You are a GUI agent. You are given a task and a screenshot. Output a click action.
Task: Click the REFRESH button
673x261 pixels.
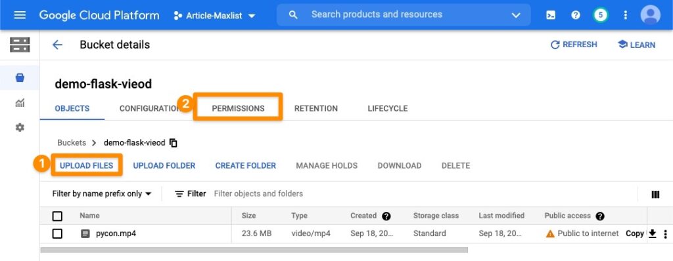573,45
